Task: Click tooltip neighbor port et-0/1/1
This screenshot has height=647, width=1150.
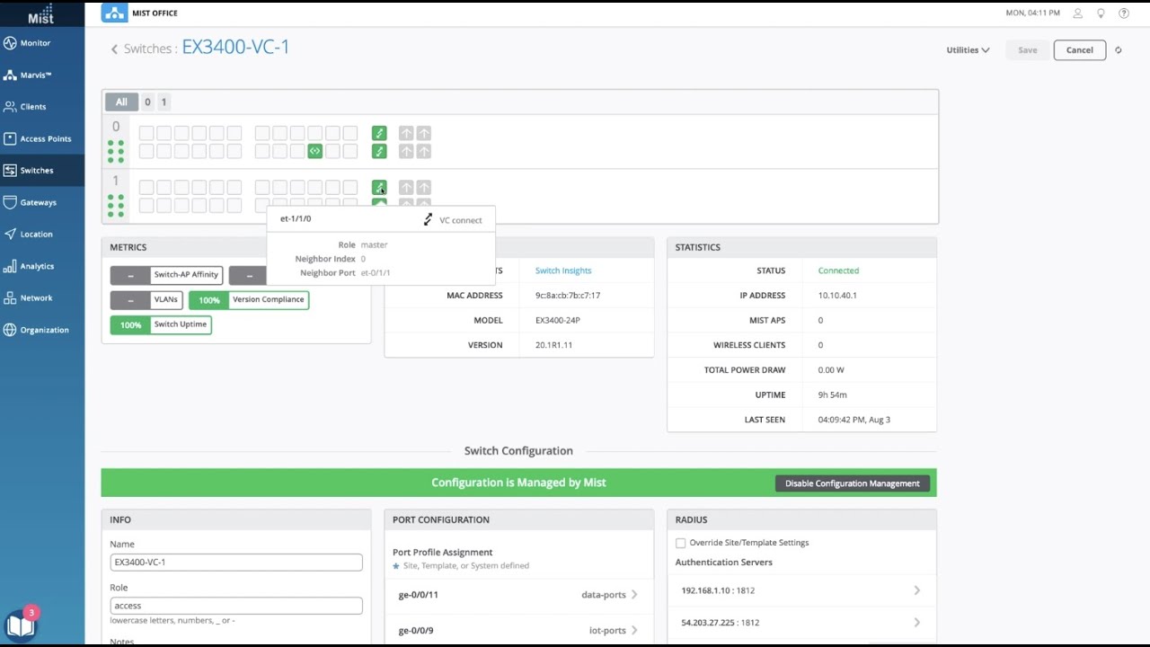Action: (376, 273)
